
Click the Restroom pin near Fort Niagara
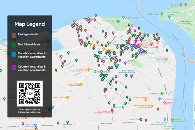point(186,5)
